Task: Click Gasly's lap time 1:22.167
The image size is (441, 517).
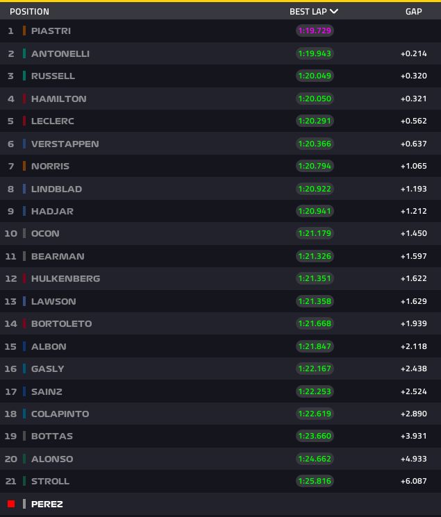Action: click(x=315, y=368)
